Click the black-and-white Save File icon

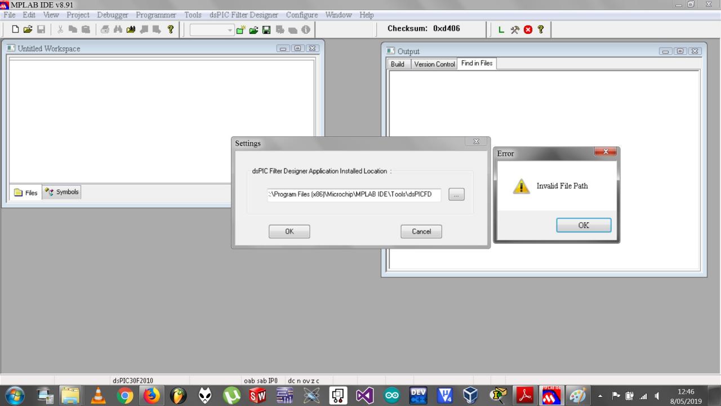click(x=41, y=29)
